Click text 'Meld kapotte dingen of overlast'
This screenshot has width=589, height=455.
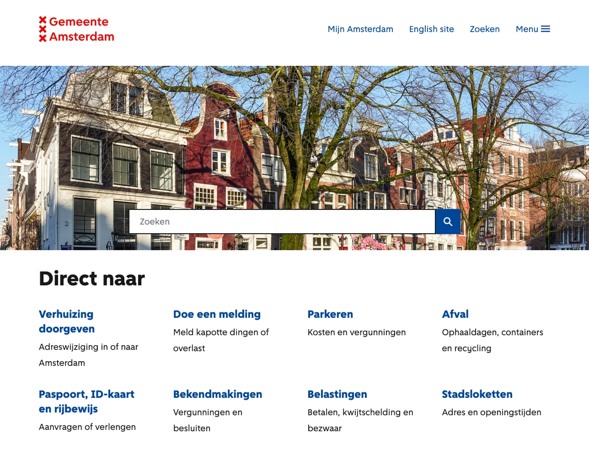[221, 340]
